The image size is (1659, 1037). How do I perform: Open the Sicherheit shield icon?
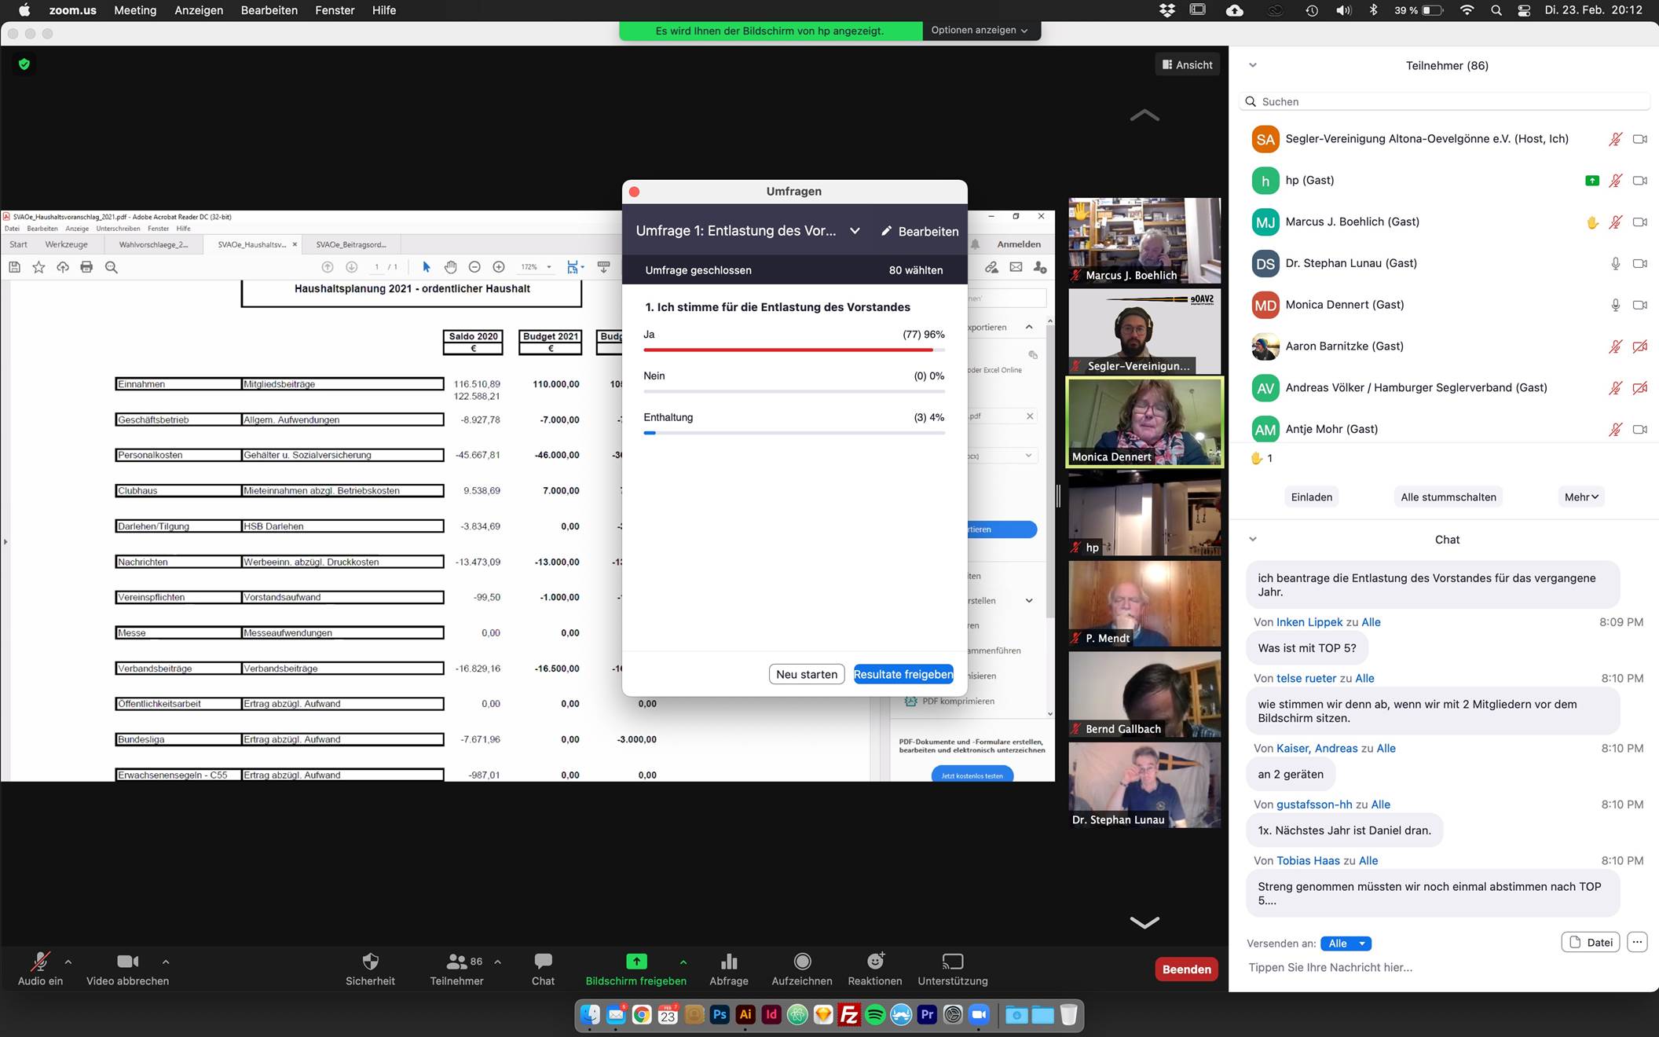(370, 961)
